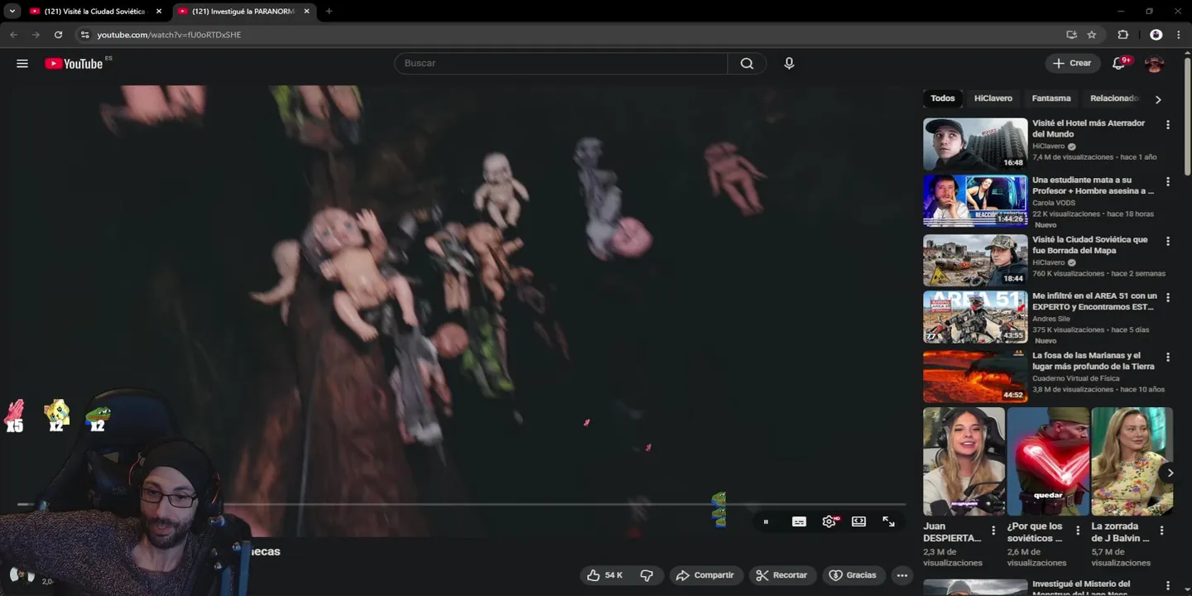
Task: Open options for AREA 51 video
Action: pos(1168,298)
